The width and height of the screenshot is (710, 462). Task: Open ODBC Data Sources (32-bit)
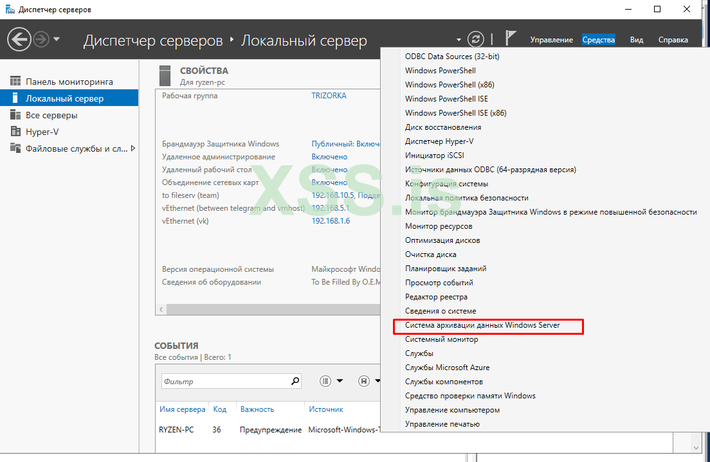coord(452,57)
